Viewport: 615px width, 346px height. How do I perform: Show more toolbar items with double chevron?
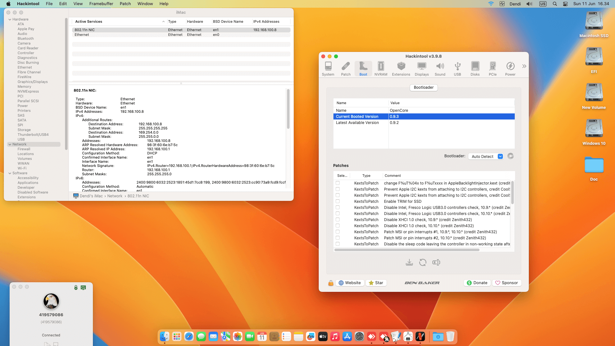[x=524, y=66]
